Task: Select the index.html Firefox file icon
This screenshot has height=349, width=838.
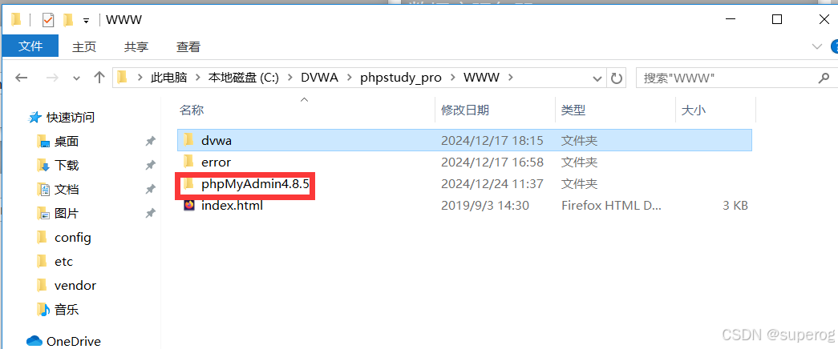Action: point(188,206)
